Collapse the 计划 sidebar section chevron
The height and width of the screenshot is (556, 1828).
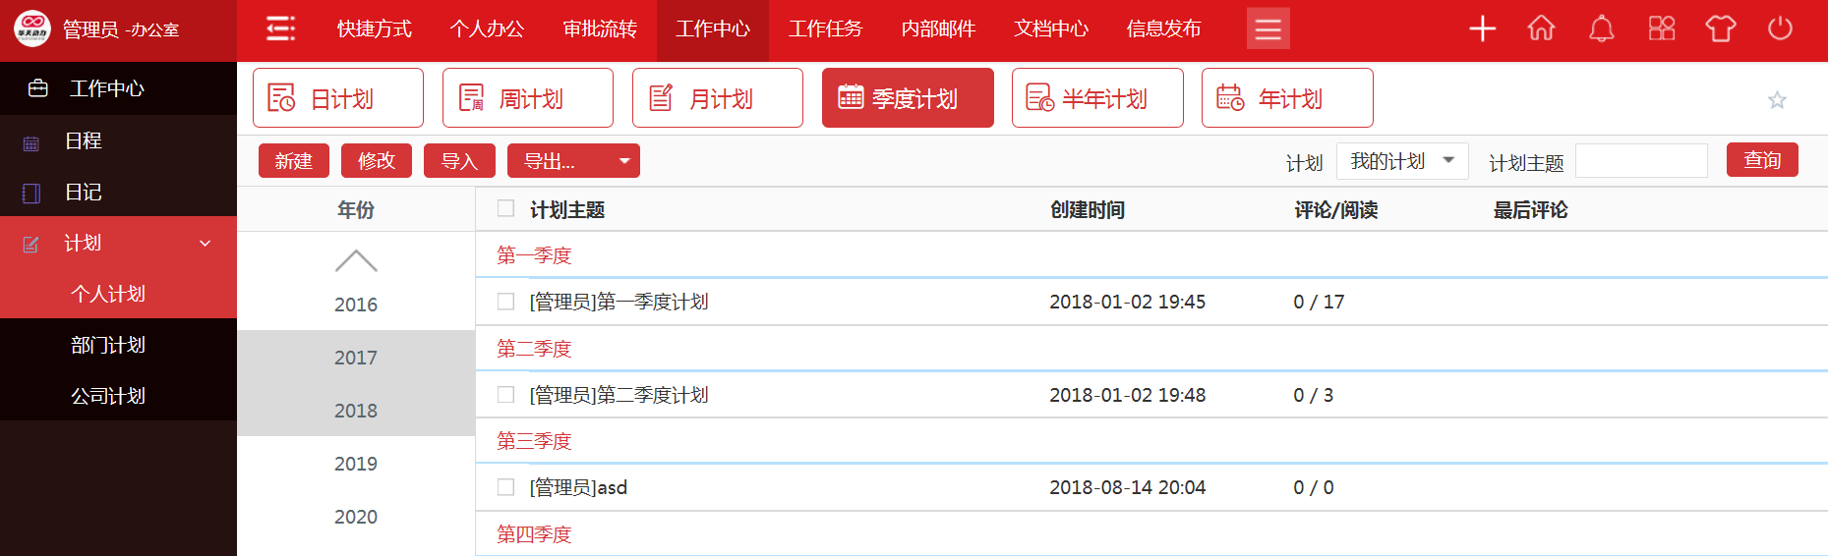point(206,244)
